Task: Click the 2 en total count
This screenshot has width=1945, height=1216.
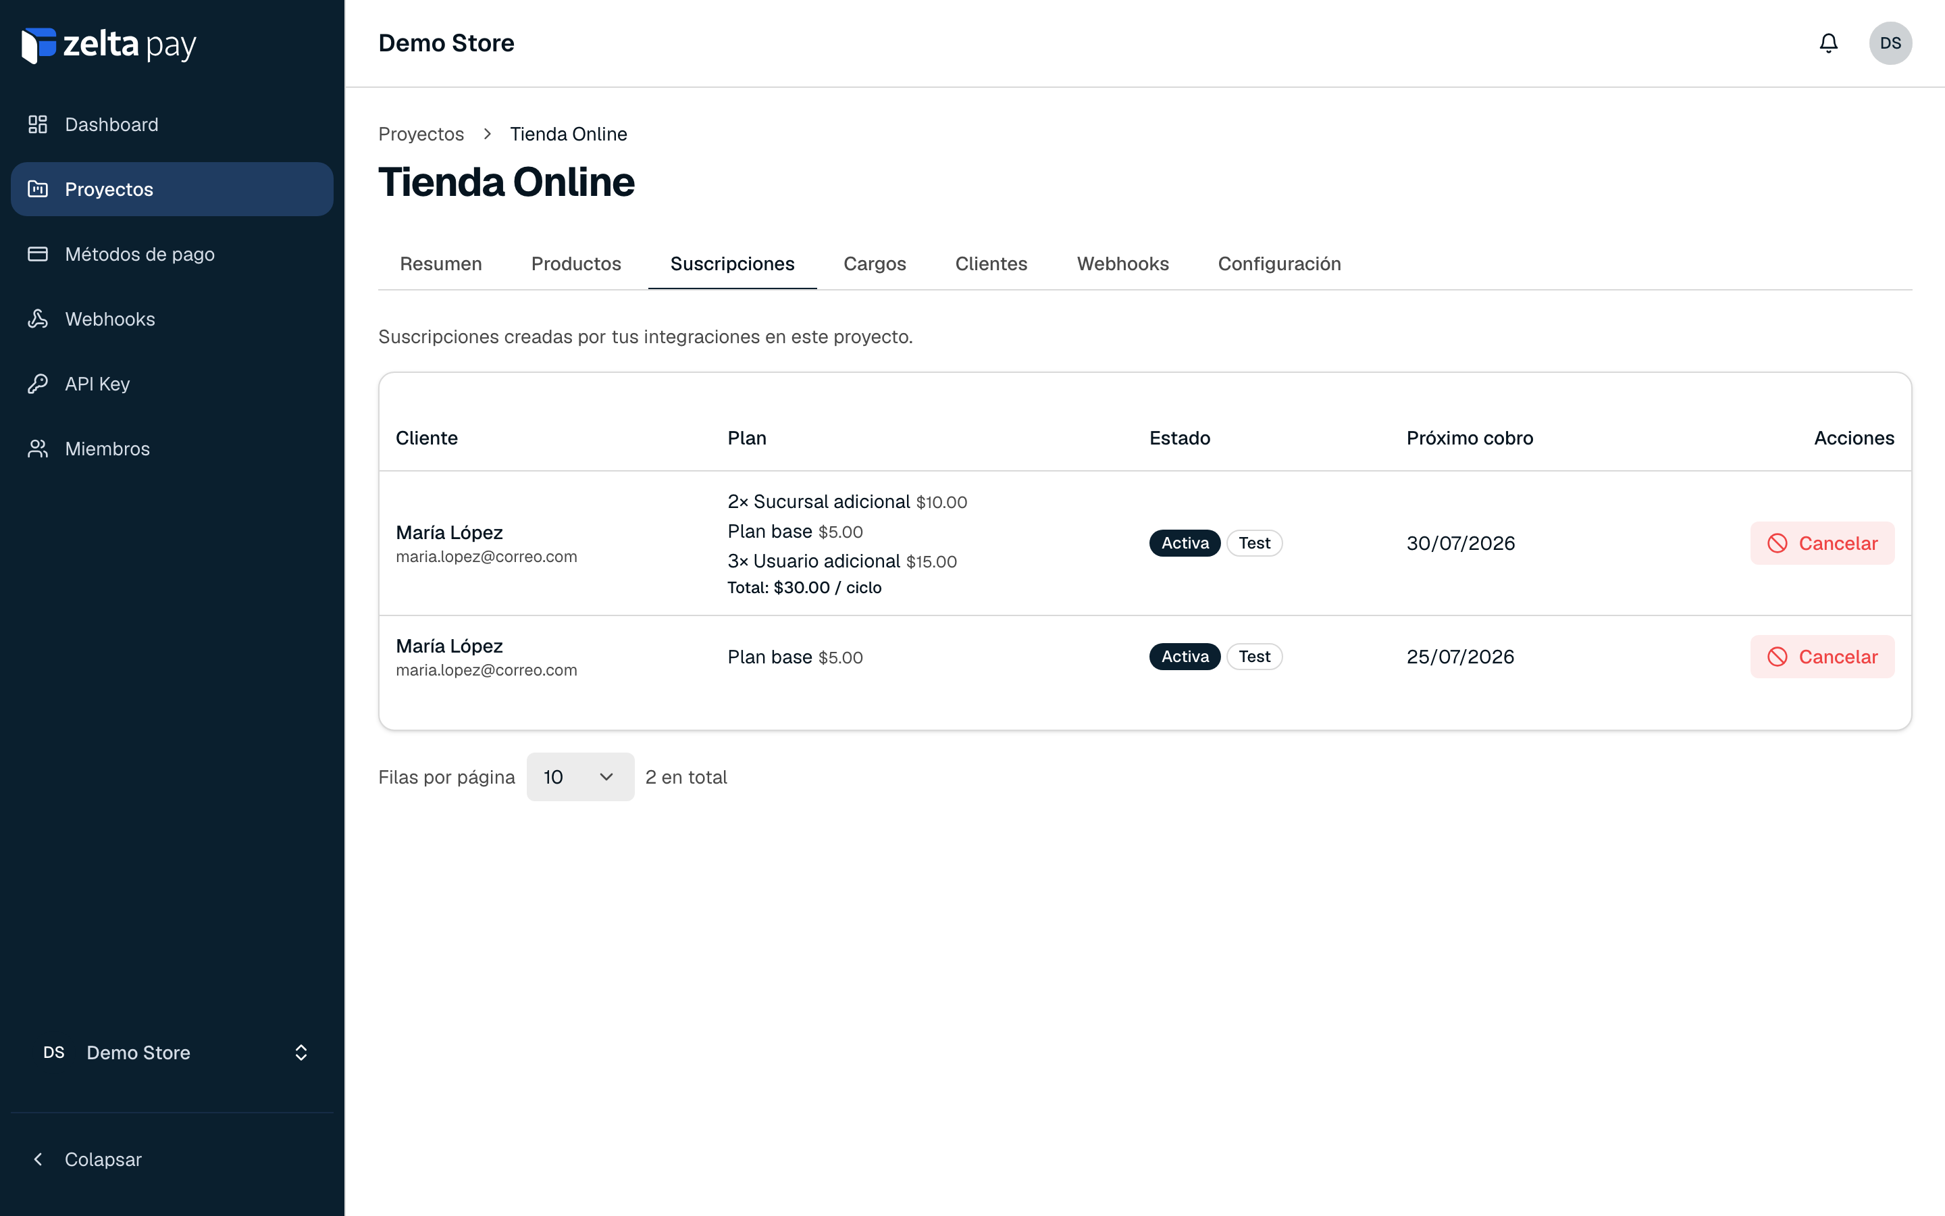Action: 685,777
